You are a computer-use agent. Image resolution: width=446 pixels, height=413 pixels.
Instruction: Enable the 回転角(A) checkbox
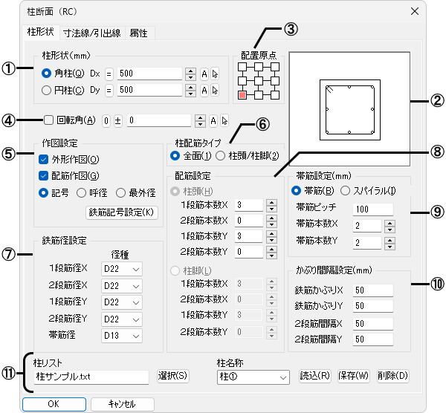point(49,120)
